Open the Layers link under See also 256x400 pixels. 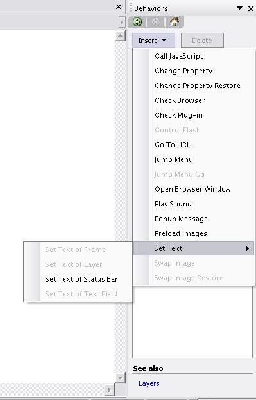149,383
